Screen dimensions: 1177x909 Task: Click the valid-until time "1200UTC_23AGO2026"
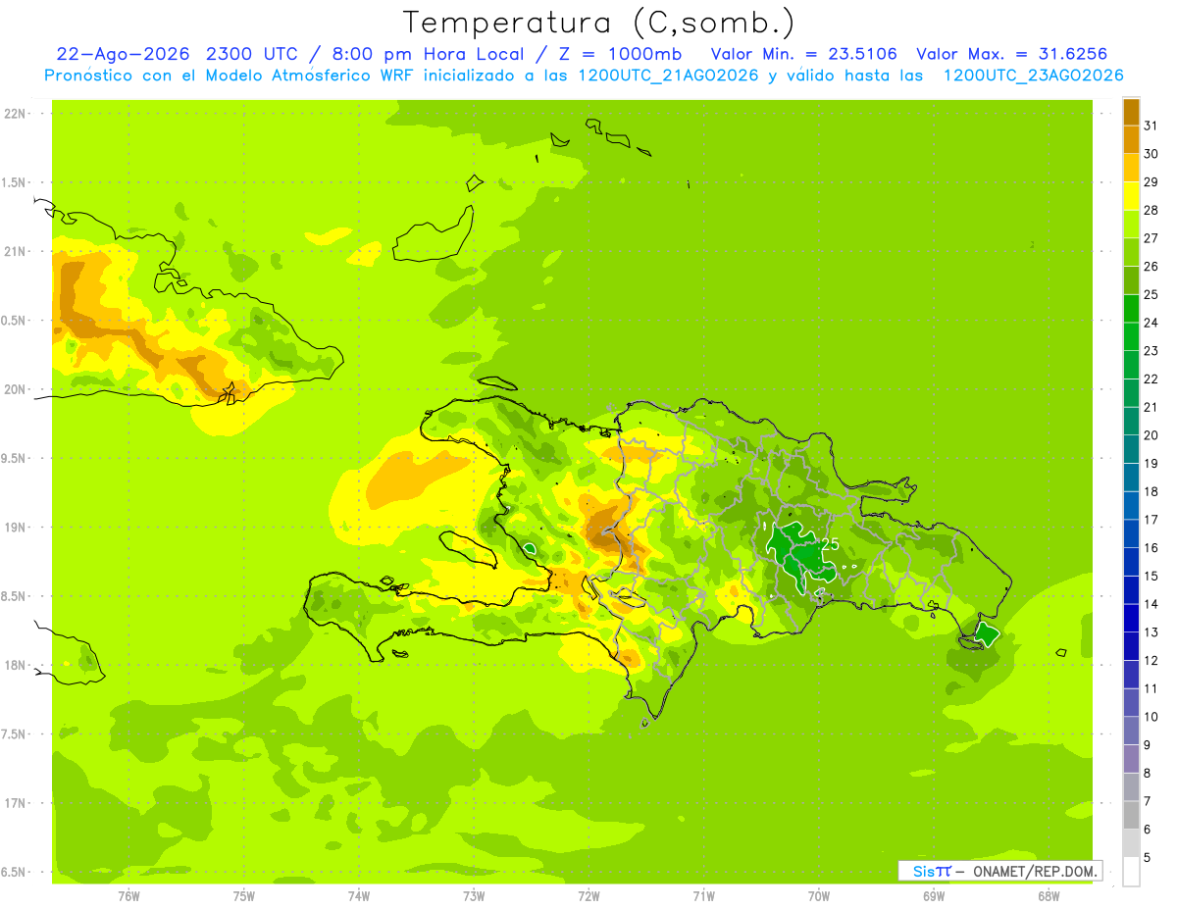pos(1033,76)
